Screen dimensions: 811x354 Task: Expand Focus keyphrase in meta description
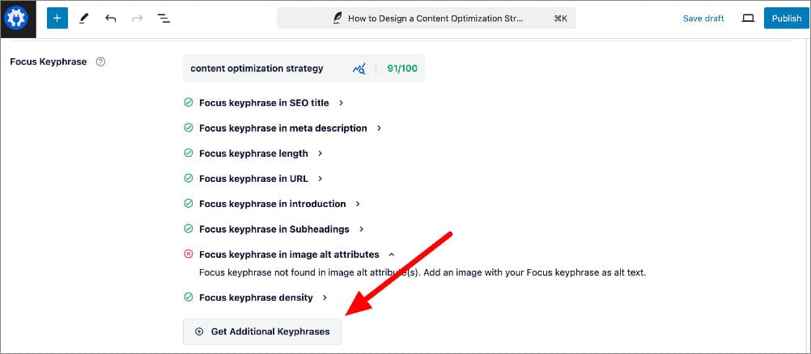click(379, 129)
